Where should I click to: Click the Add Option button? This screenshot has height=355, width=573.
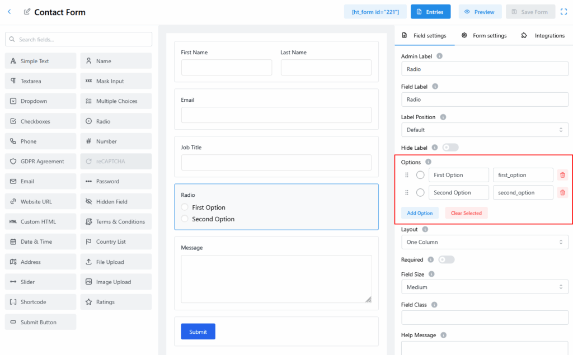click(420, 213)
